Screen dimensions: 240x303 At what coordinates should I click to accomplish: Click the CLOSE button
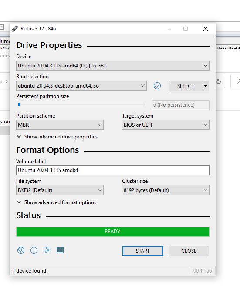pyautogui.click(x=189, y=251)
